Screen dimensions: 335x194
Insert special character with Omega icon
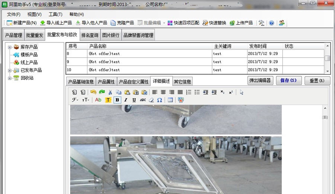click(x=159, y=100)
